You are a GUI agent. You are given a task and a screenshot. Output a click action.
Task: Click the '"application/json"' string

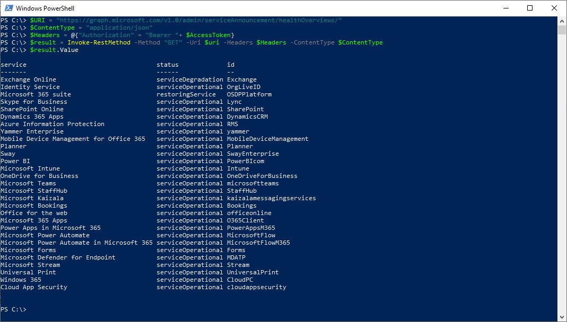click(119, 28)
